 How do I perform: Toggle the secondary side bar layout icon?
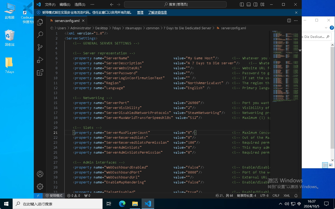(x=255, y=4)
